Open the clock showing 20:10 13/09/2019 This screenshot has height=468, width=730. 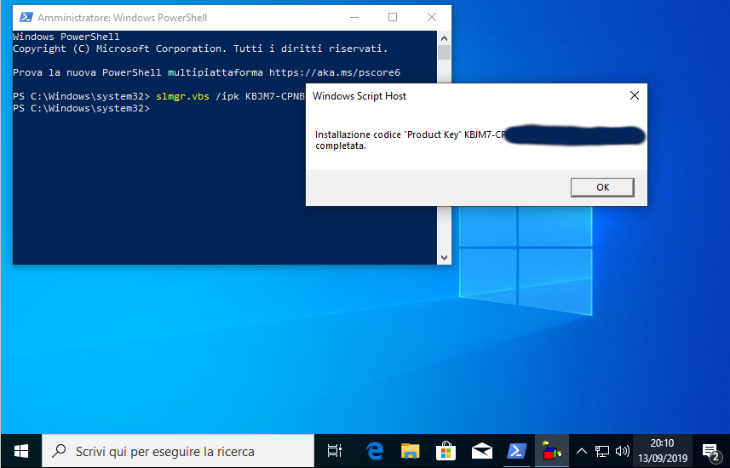pos(663,451)
